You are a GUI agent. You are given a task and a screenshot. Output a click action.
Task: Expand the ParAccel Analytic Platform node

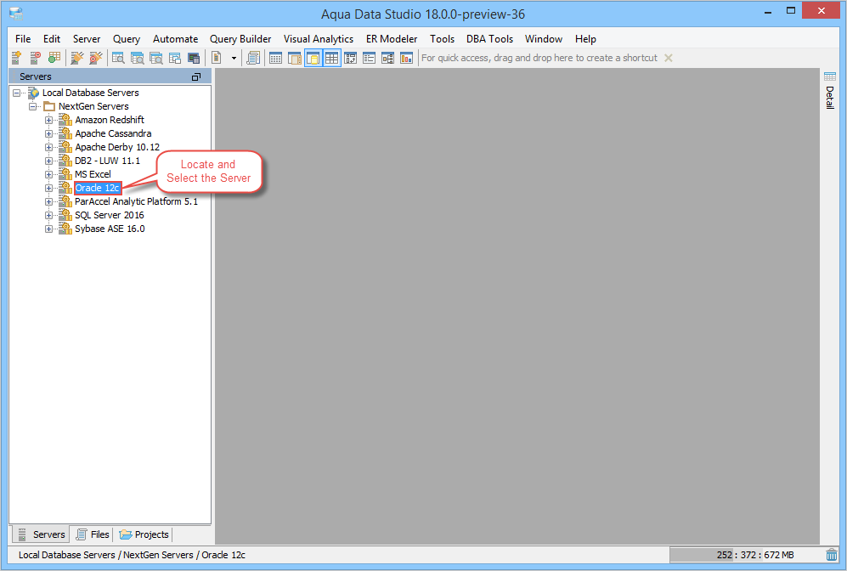(x=48, y=201)
